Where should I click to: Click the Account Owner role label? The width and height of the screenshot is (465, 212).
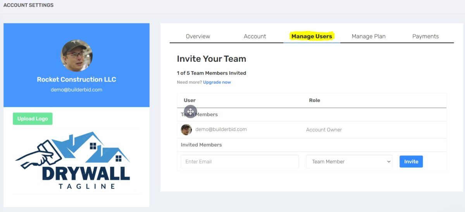[x=324, y=130]
